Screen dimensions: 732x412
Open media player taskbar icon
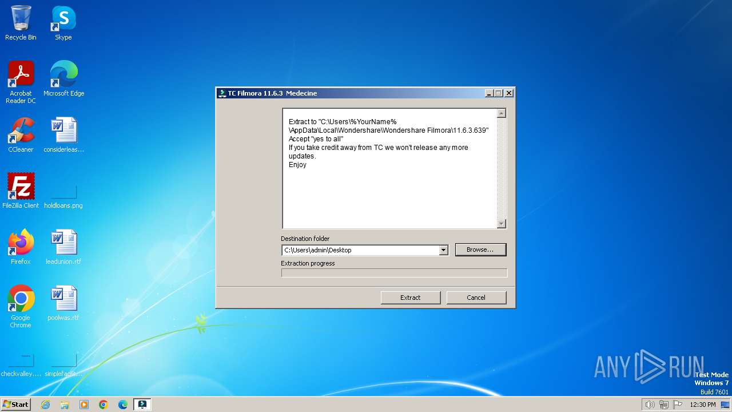point(84,405)
